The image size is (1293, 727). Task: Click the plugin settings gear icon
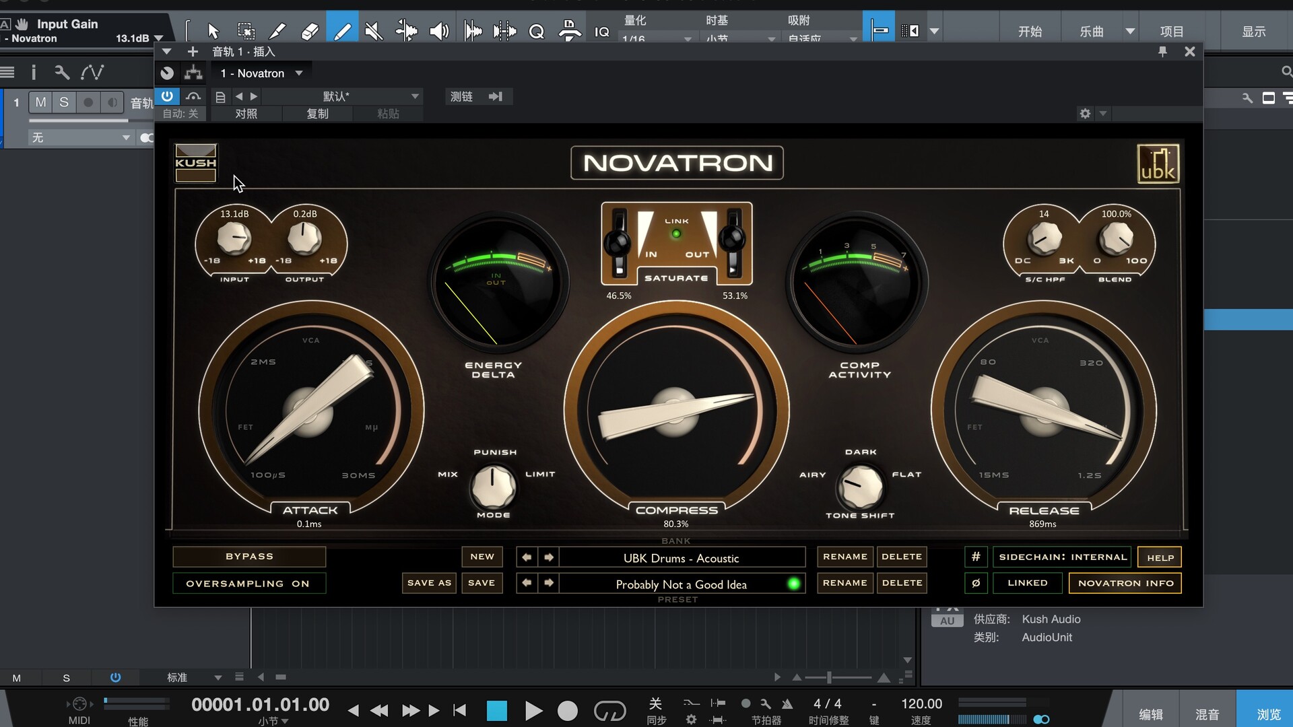(1085, 114)
